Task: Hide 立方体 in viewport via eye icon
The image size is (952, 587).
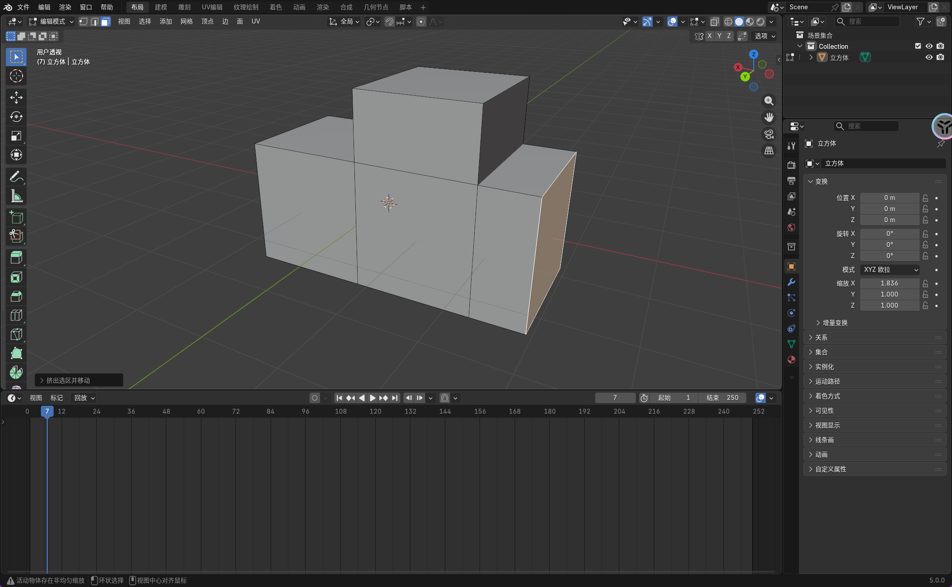Action: tap(929, 58)
